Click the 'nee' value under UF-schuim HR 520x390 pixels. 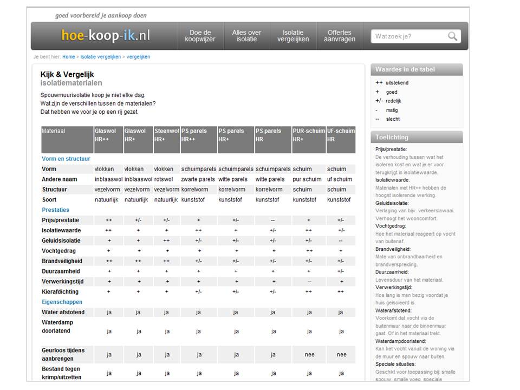[x=342, y=354]
